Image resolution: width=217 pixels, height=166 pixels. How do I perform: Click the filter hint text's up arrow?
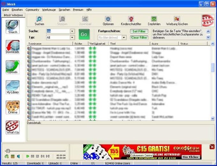pyautogui.click(x=208, y=31)
